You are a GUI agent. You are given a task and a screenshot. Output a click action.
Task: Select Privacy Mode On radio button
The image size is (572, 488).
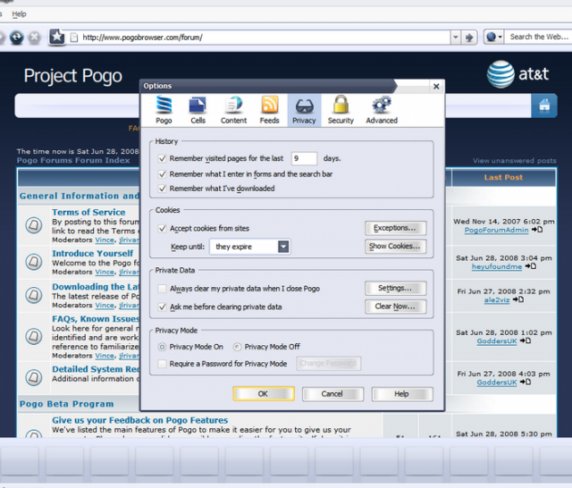[162, 347]
